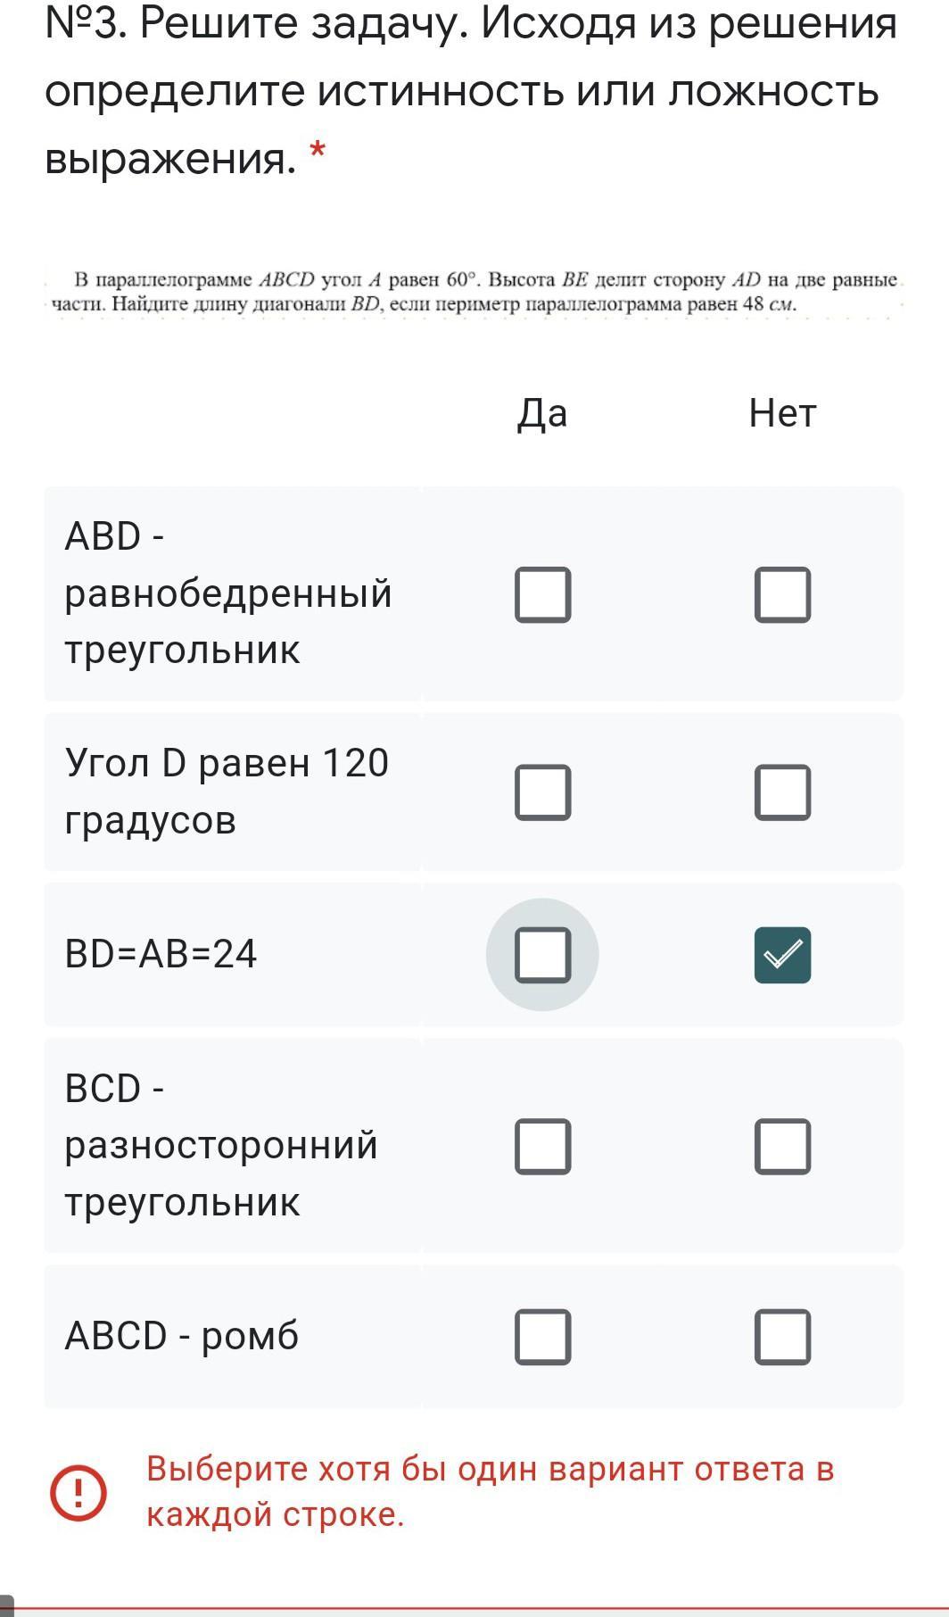This screenshot has height=1617, width=949.
Task: Tick "Да" for ABCD - ромб
Action: point(542,1337)
